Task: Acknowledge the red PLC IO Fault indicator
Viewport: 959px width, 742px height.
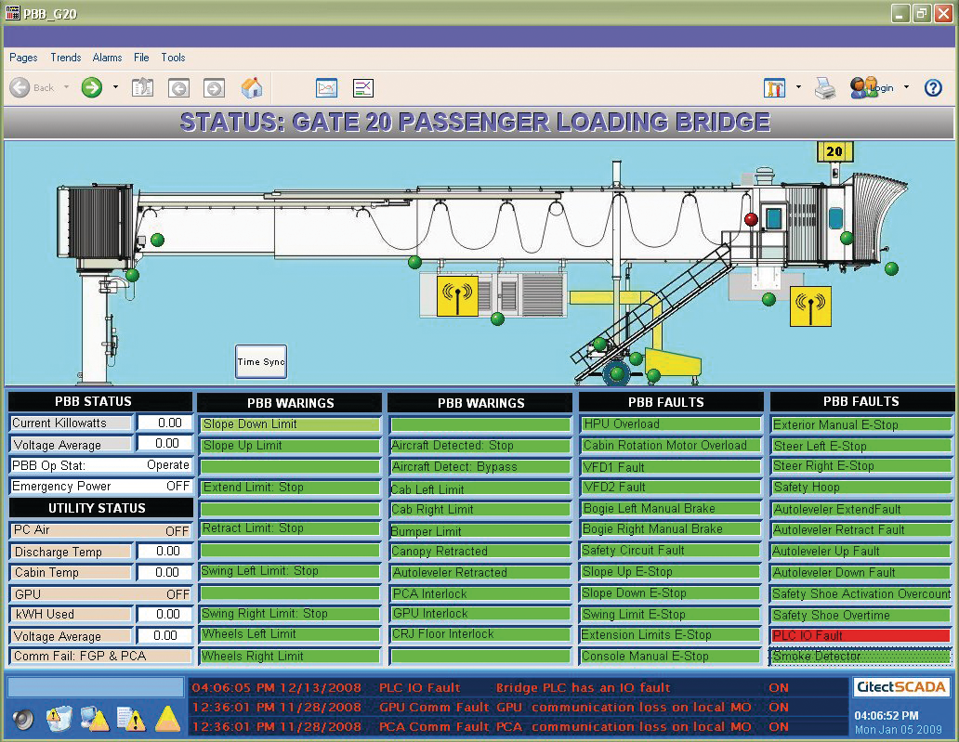Action: tap(860, 635)
